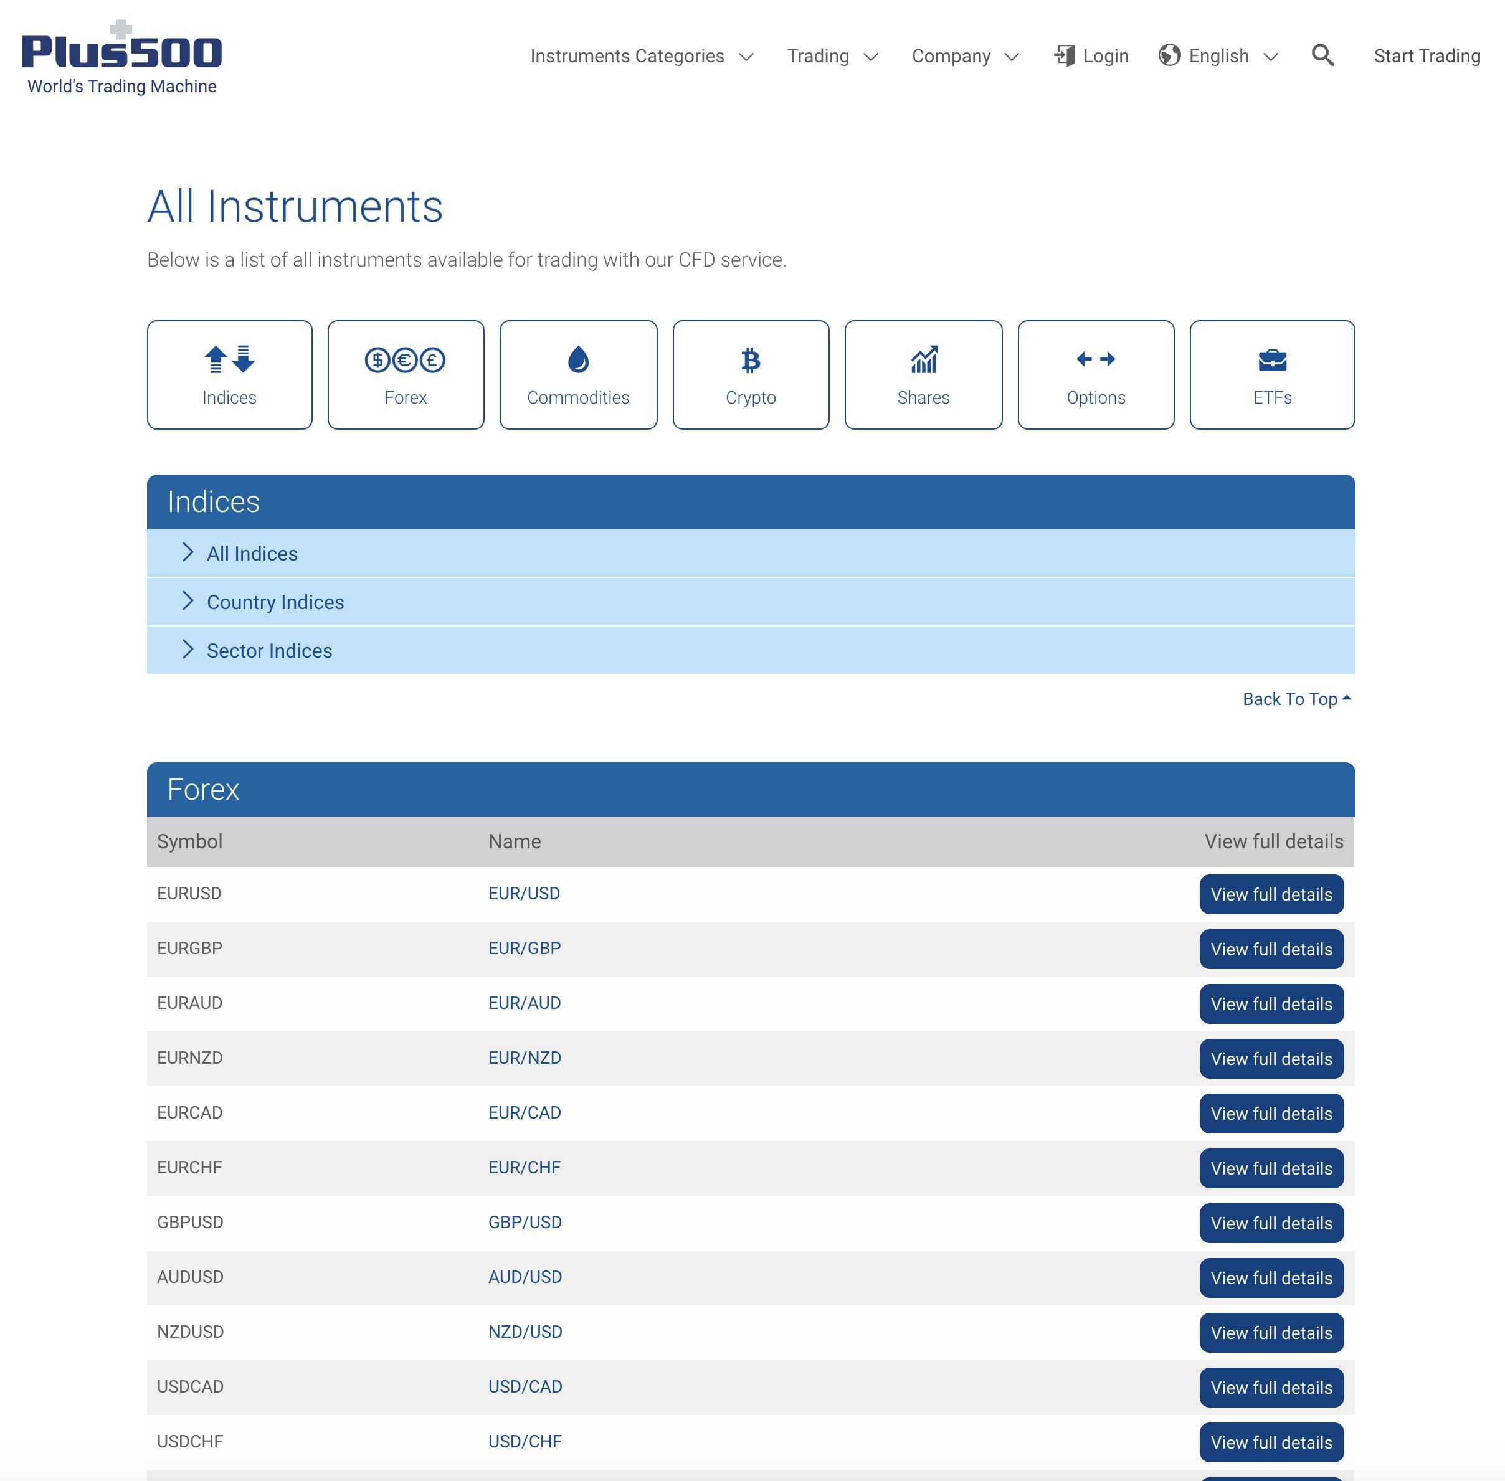Open the Company menu
This screenshot has width=1505, height=1481.
coord(964,56)
